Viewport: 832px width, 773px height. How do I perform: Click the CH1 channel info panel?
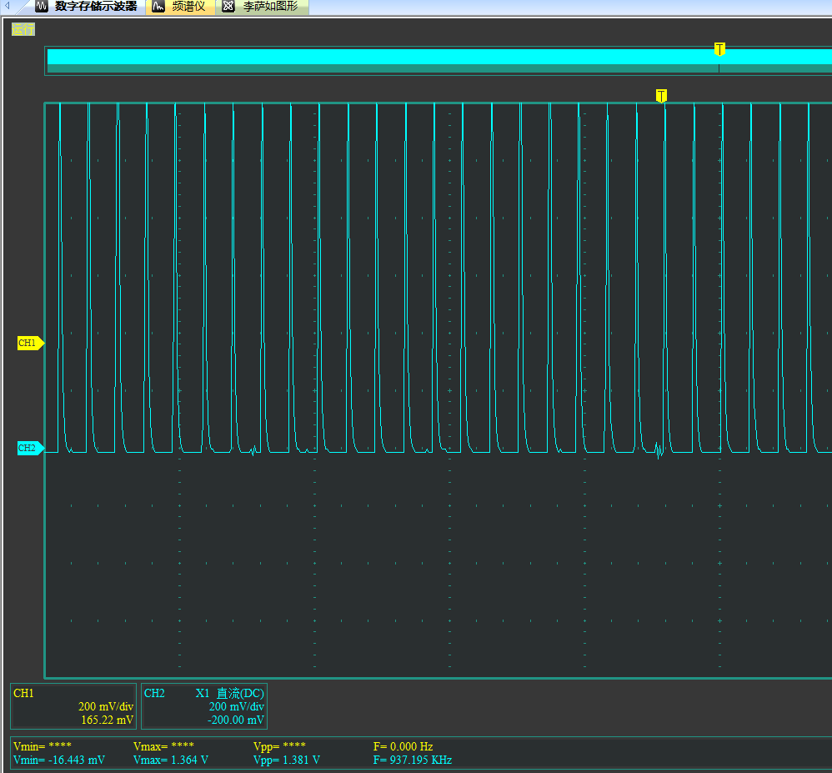(x=73, y=706)
